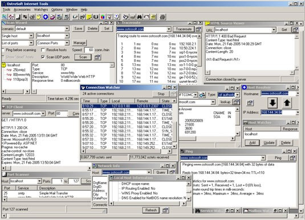Open the Accessories menu
The image size is (305, 220).
[x=22, y=10]
